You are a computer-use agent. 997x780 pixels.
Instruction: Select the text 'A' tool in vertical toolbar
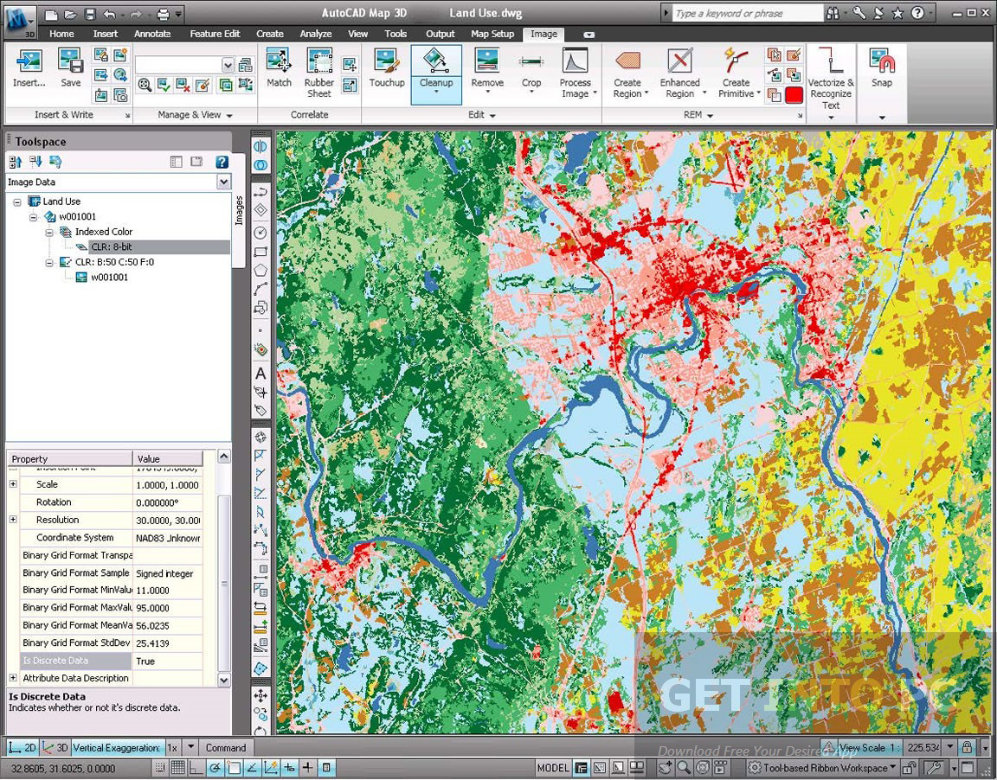click(260, 374)
